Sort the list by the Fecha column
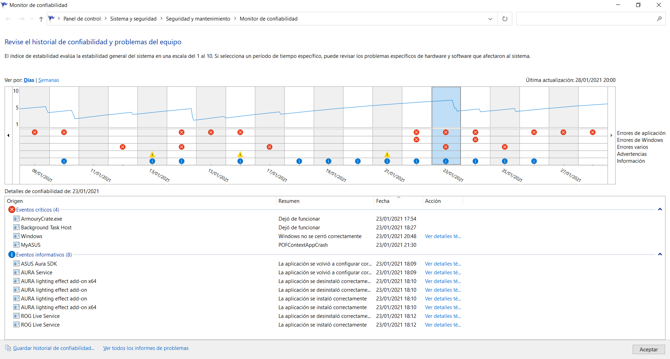670x359 pixels. [398, 201]
